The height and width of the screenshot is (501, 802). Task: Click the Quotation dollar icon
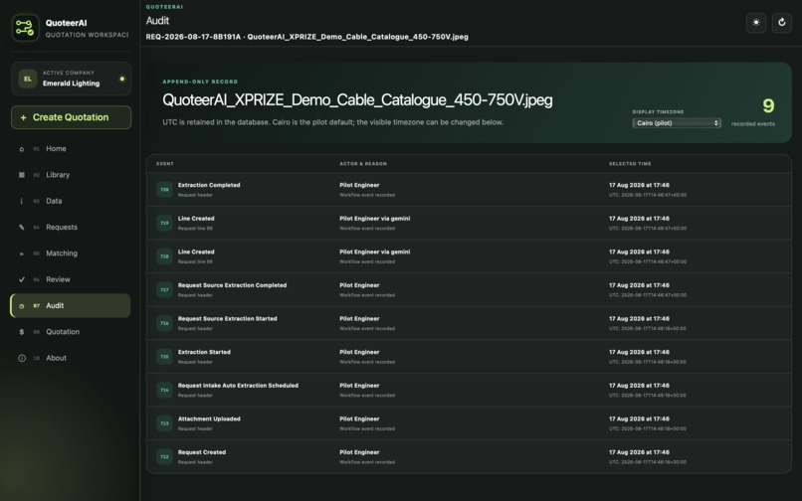click(22, 332)
